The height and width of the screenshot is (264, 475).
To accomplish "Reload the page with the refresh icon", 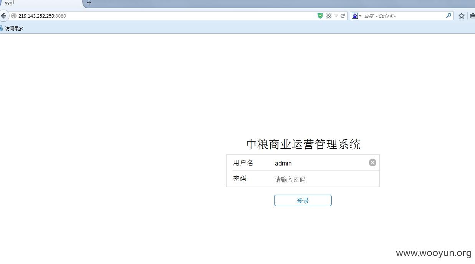I will [x=343, y=16].
